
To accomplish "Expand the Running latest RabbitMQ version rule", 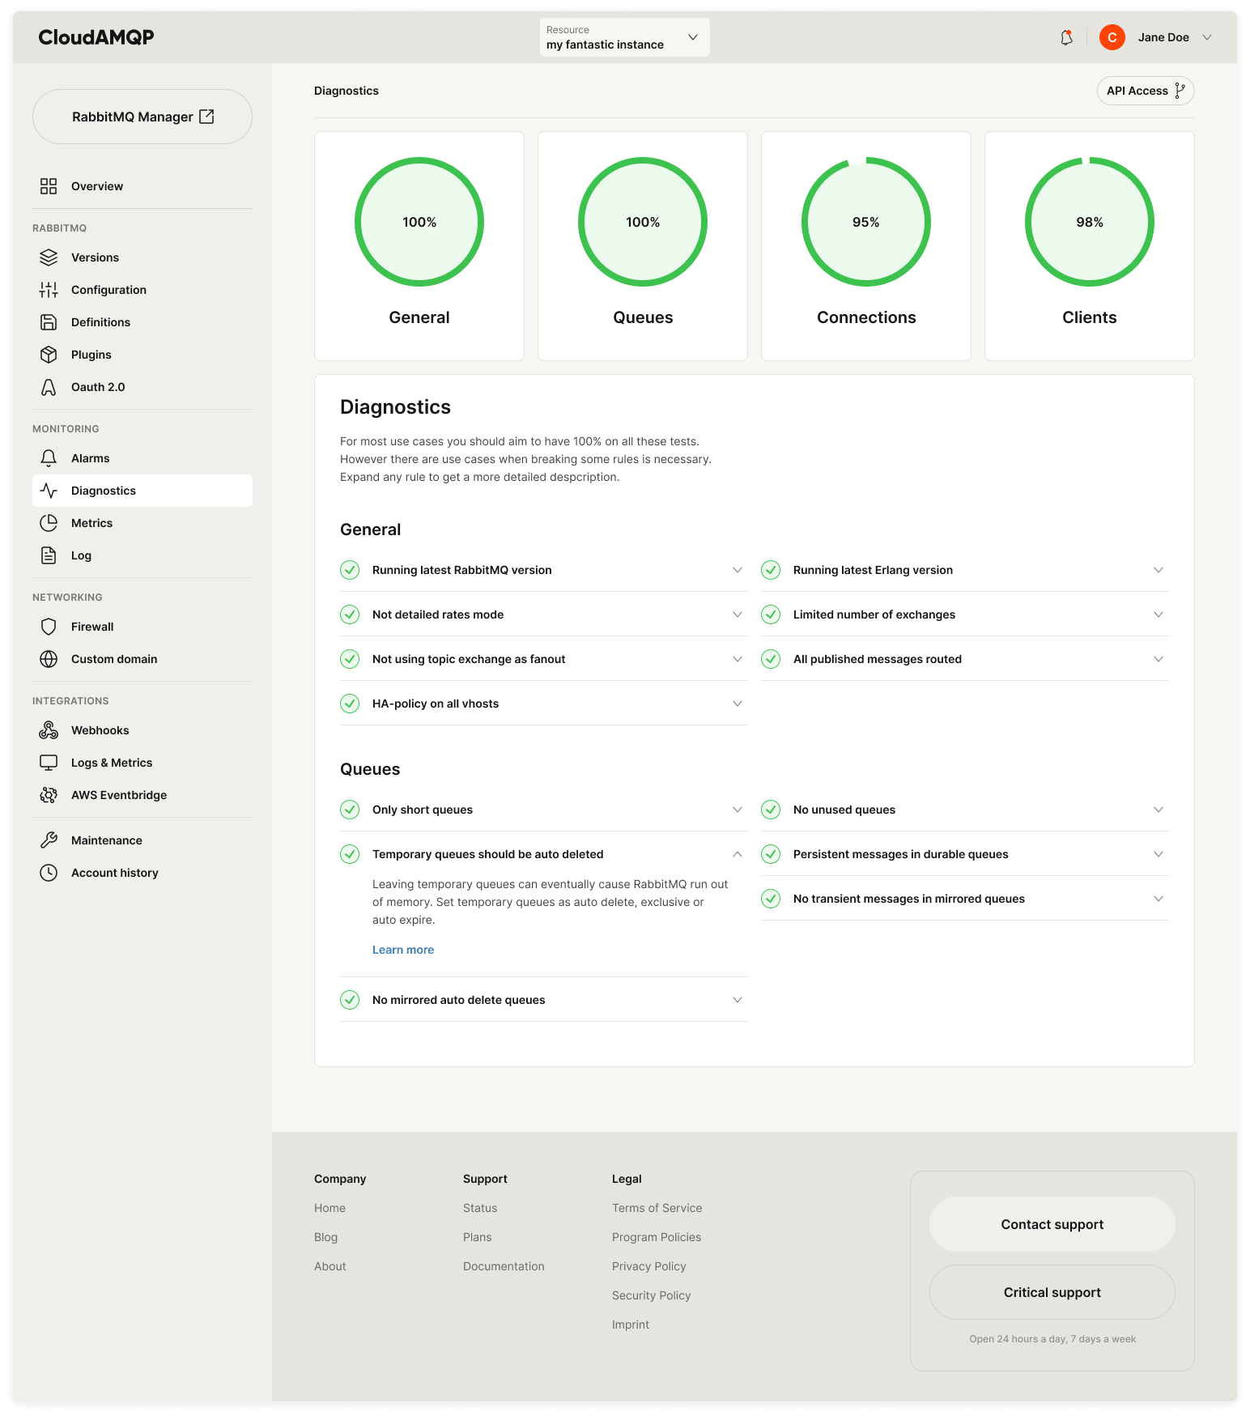I will [x=738, y=570].
